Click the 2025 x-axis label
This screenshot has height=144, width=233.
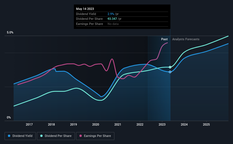click(x=206, y=124)
